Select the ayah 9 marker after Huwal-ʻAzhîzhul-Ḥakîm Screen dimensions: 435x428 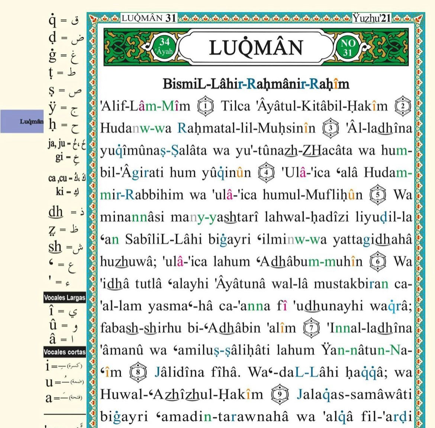[x=278, y=395]
